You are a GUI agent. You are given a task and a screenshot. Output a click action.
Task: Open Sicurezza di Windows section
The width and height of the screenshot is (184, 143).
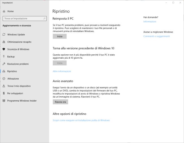pos(24,49)
